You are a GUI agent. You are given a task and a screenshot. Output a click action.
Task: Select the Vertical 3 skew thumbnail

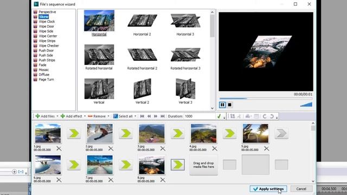[x=185, y=89]
